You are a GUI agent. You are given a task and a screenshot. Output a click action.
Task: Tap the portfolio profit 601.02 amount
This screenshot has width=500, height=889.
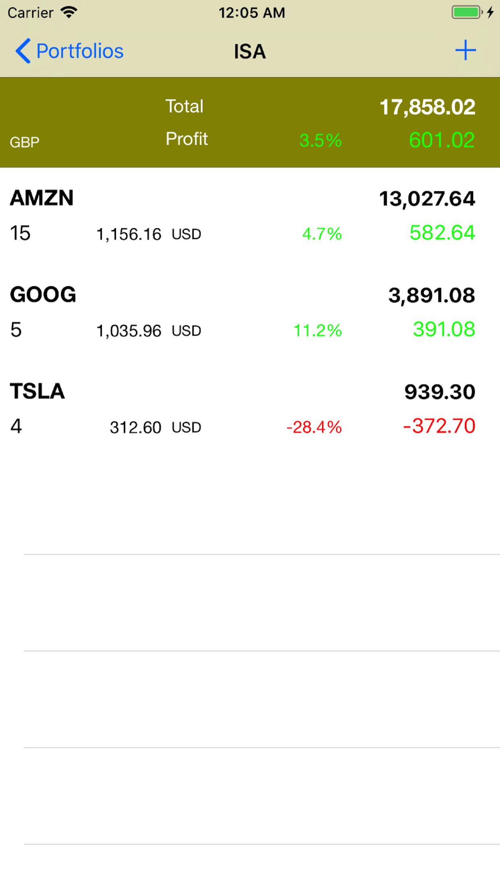tap(442, 140)
